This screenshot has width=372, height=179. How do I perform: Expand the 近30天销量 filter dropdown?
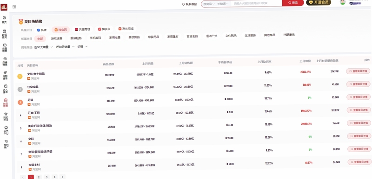65,47
